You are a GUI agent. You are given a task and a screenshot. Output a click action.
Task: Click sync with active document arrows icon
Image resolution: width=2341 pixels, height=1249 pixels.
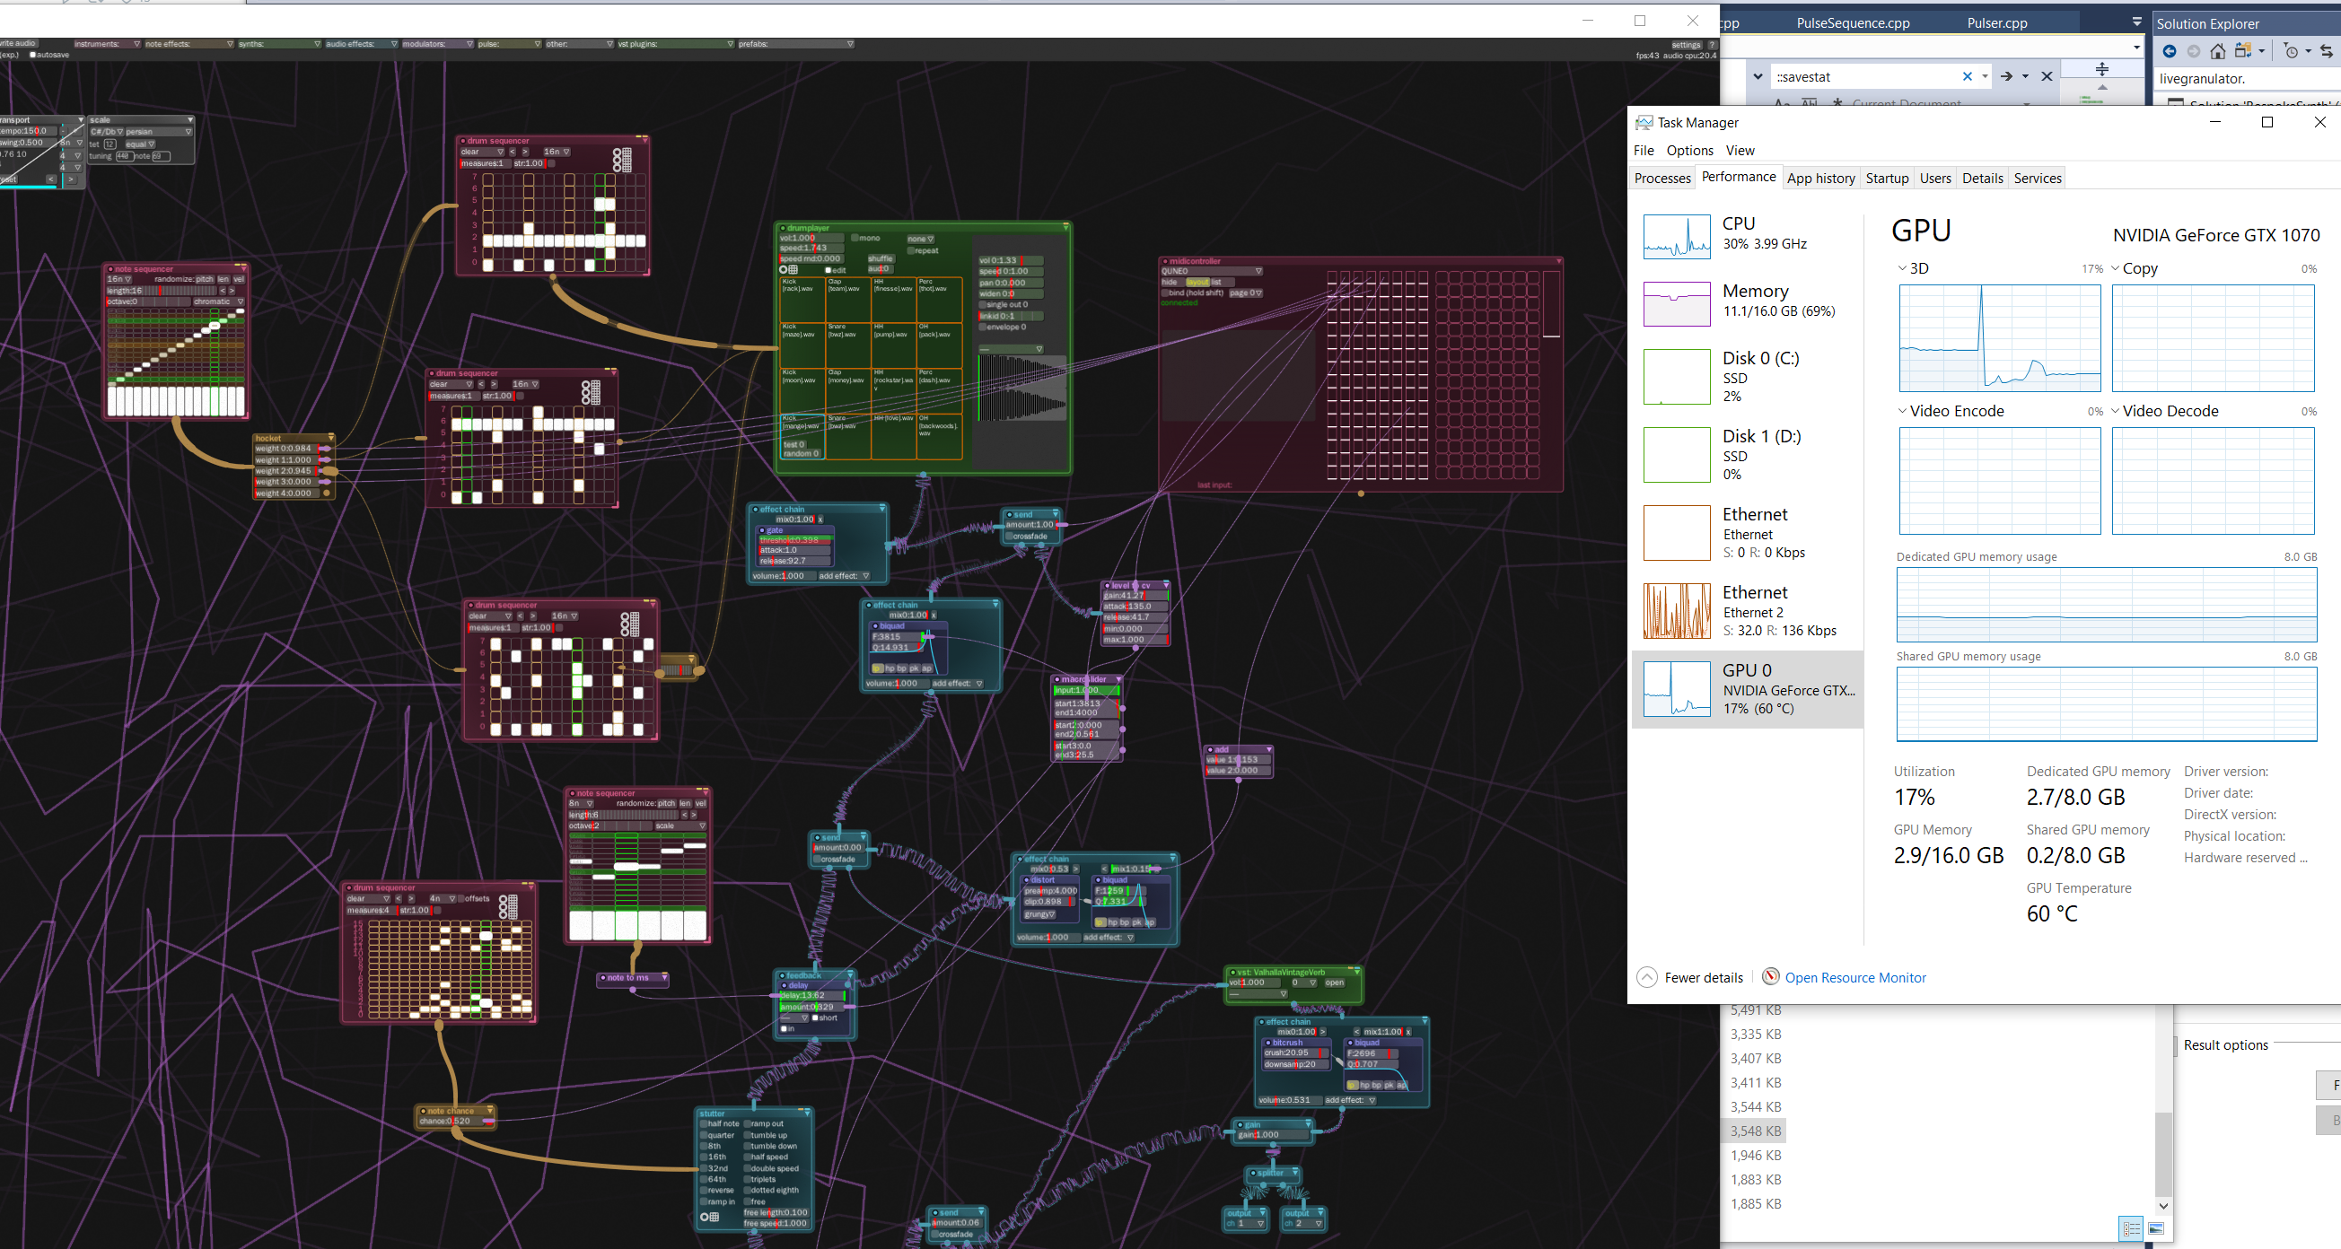(x=2326, y=52)
